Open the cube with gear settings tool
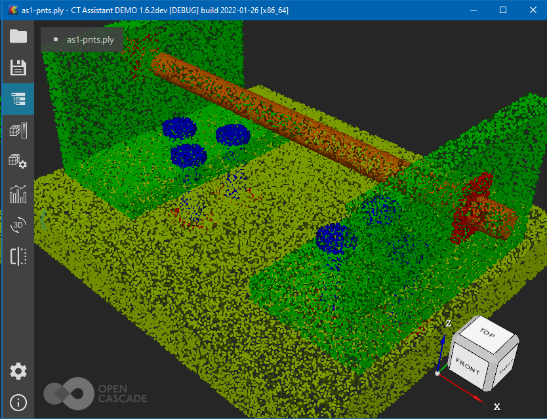 (18, 161)
